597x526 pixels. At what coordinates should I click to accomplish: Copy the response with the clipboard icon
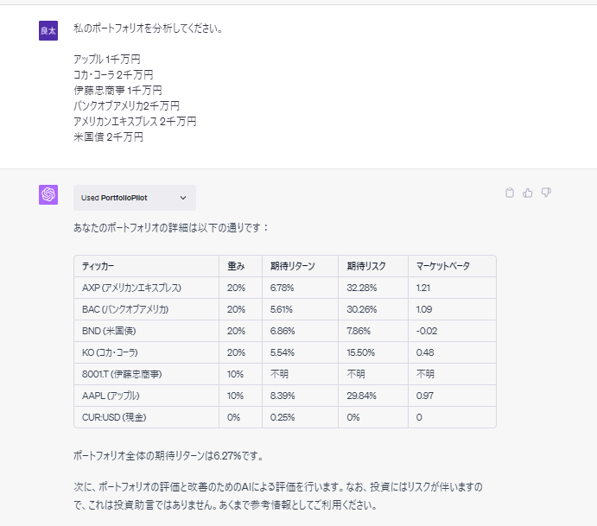510,193
